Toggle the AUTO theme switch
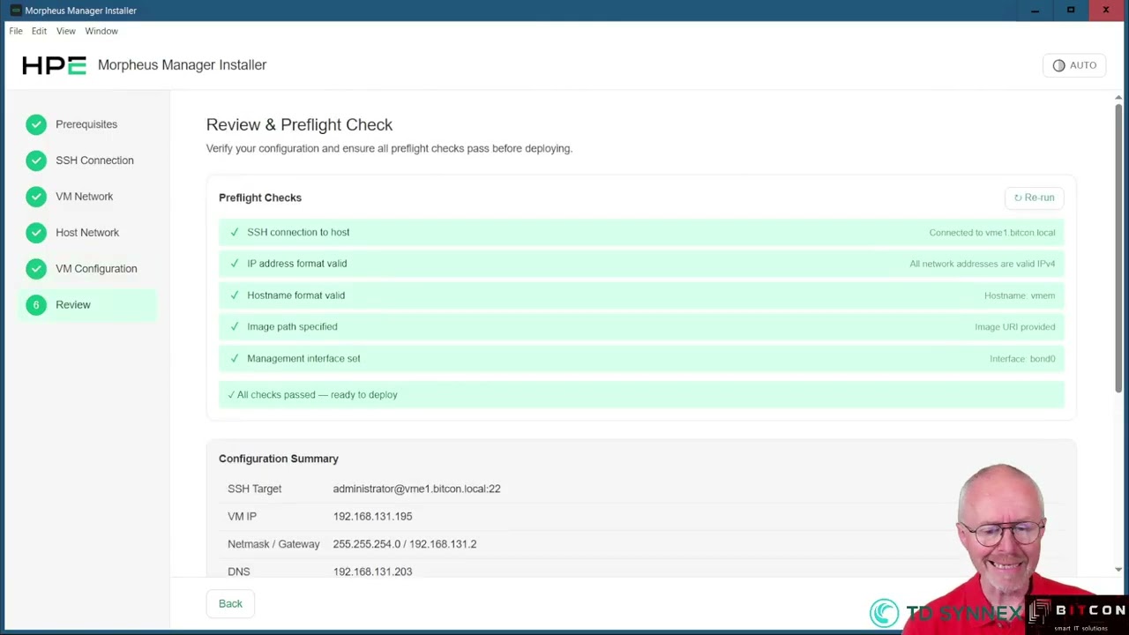This screenshot has width=1129, height=635. [1074, 65]
